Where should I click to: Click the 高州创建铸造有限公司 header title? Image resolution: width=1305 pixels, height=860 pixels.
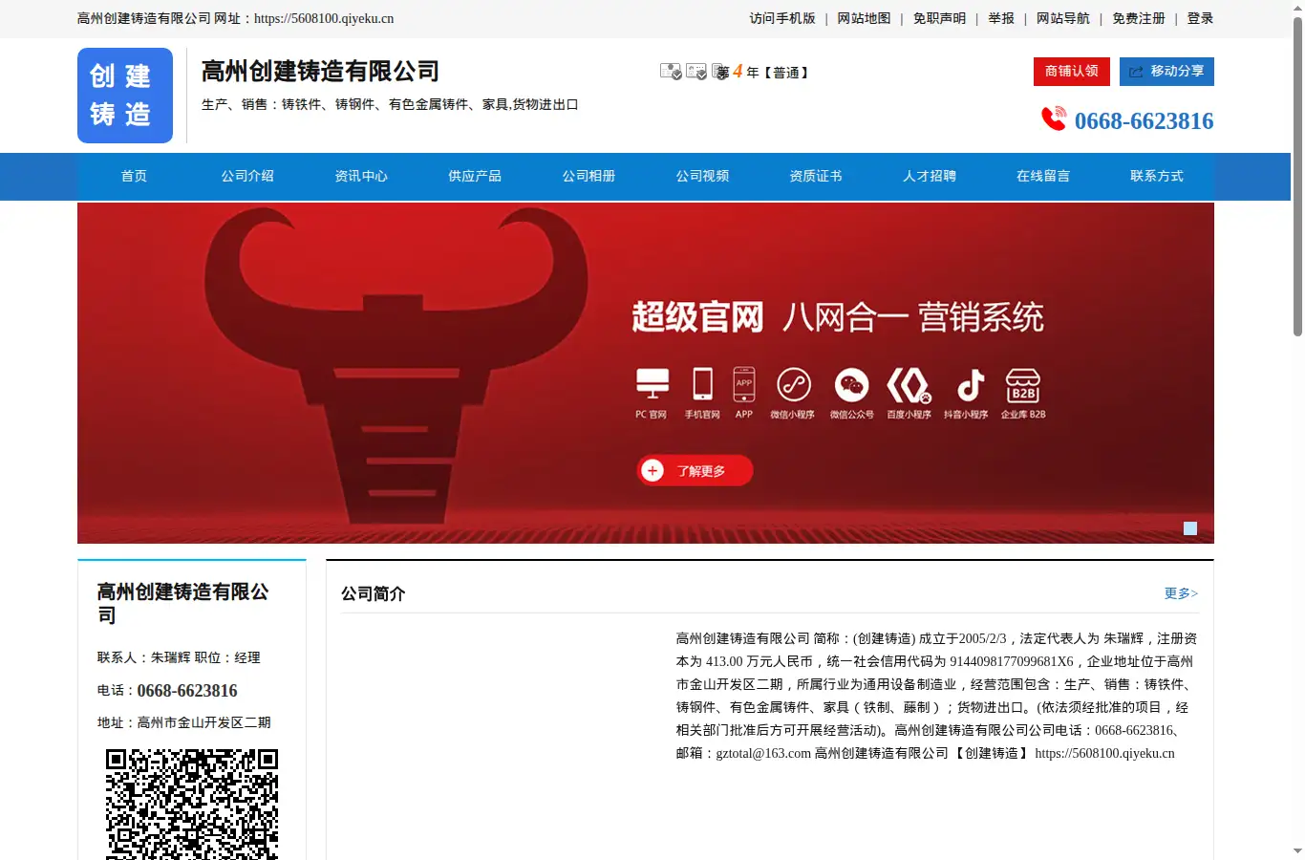point(320,72)
